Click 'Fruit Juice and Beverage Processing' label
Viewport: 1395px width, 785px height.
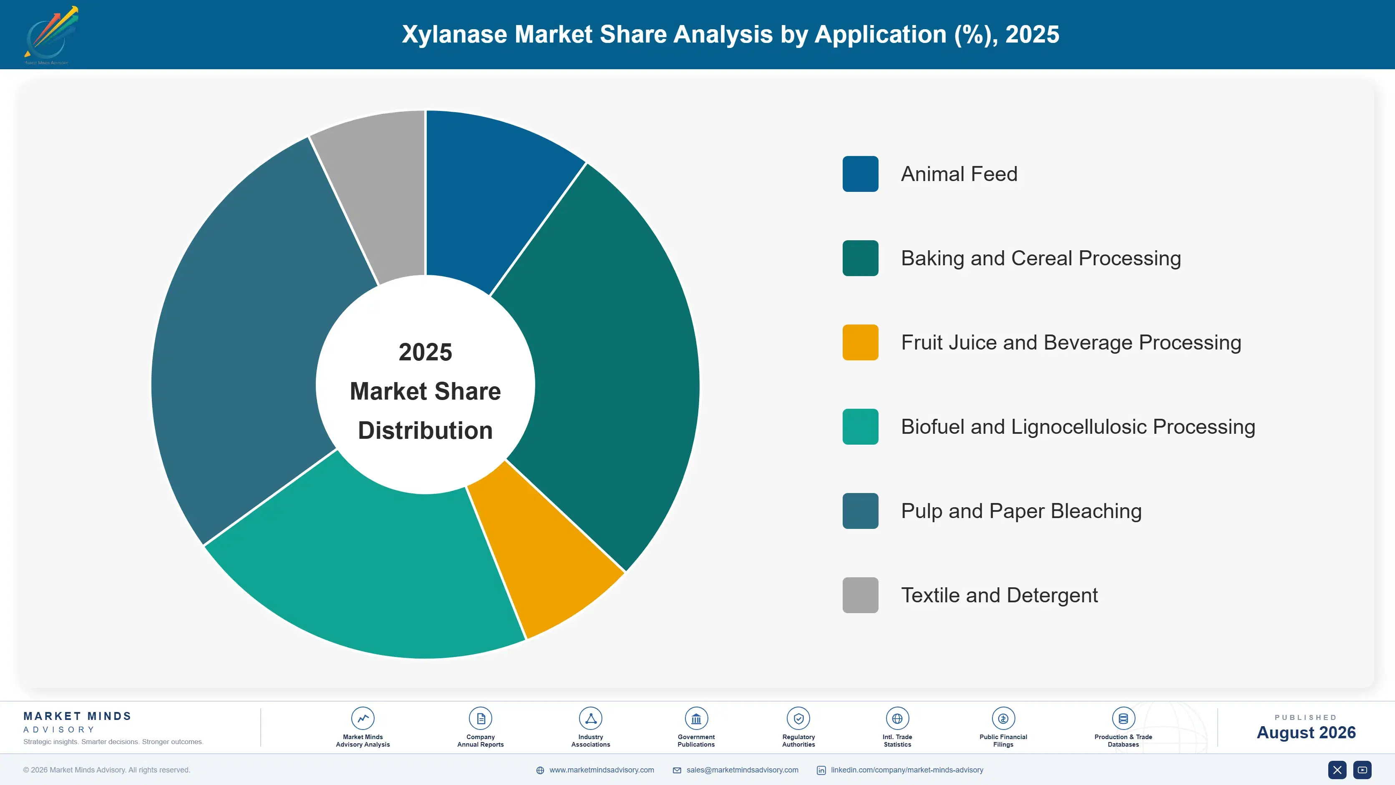click(x=1071, y=342)
